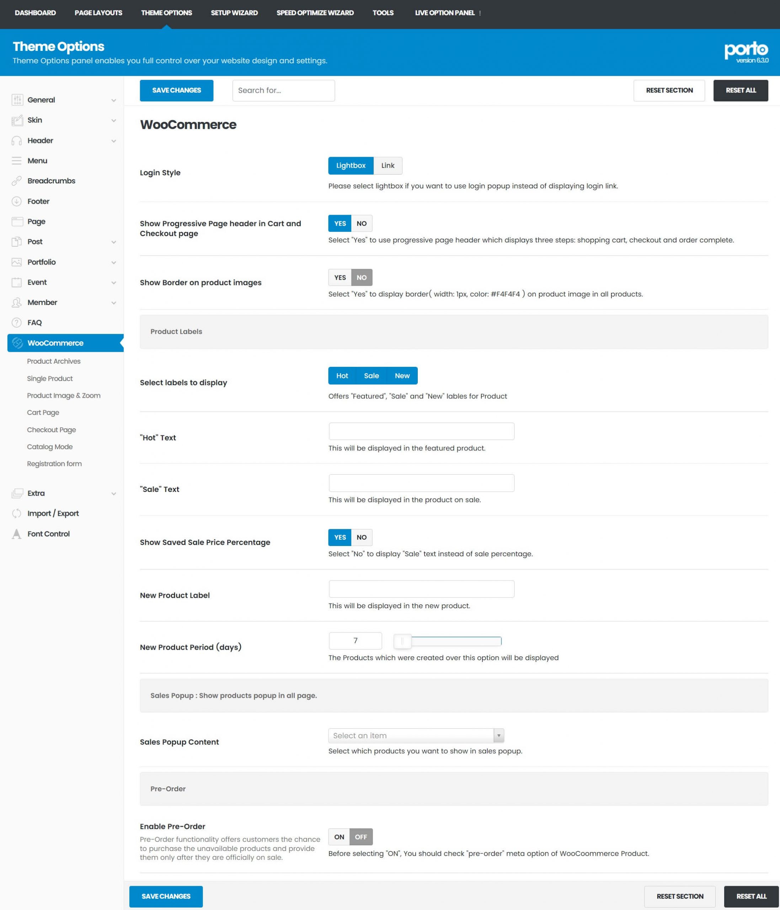This screenshot has height=910, width=780.
Task: Click the FAQ question mark icon
Action: (17, 323)
